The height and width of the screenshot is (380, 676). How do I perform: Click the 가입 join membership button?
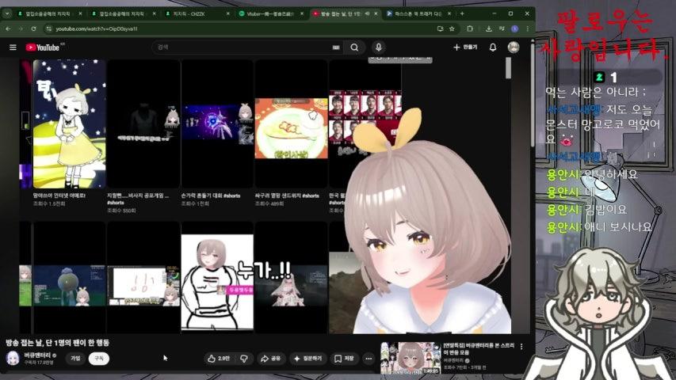(x=76, y=359)
